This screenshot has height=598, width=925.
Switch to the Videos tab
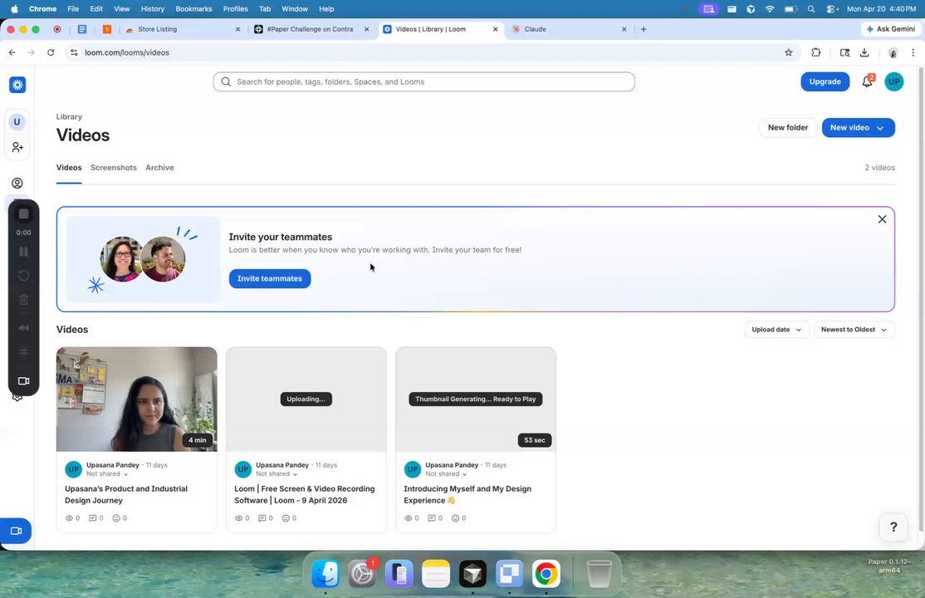[69, 168]
